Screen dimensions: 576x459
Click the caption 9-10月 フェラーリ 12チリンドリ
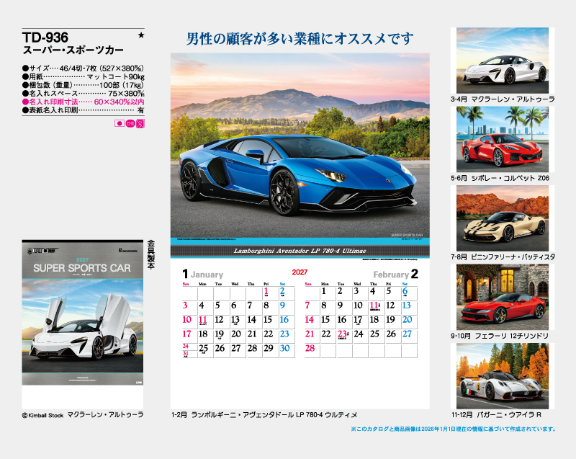pos(500,336)
